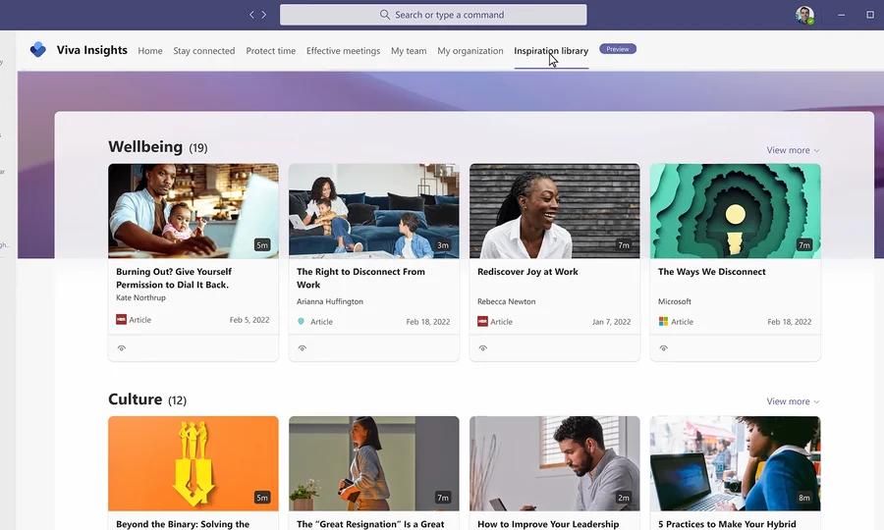Click HBR source icon on Rediscover Joy card
The height and width of the screenshot is (530, 884).
point(482,322)
